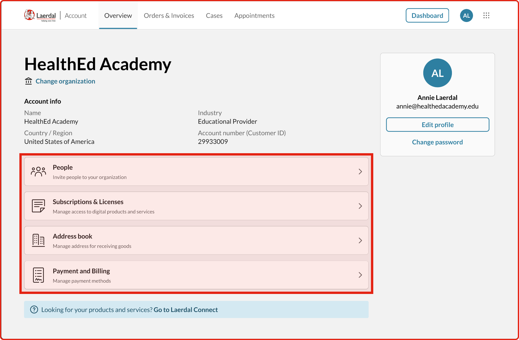This screenshot has height=340, width=519.
Task: Open the Change password link
Action: (x=437, y=142)
